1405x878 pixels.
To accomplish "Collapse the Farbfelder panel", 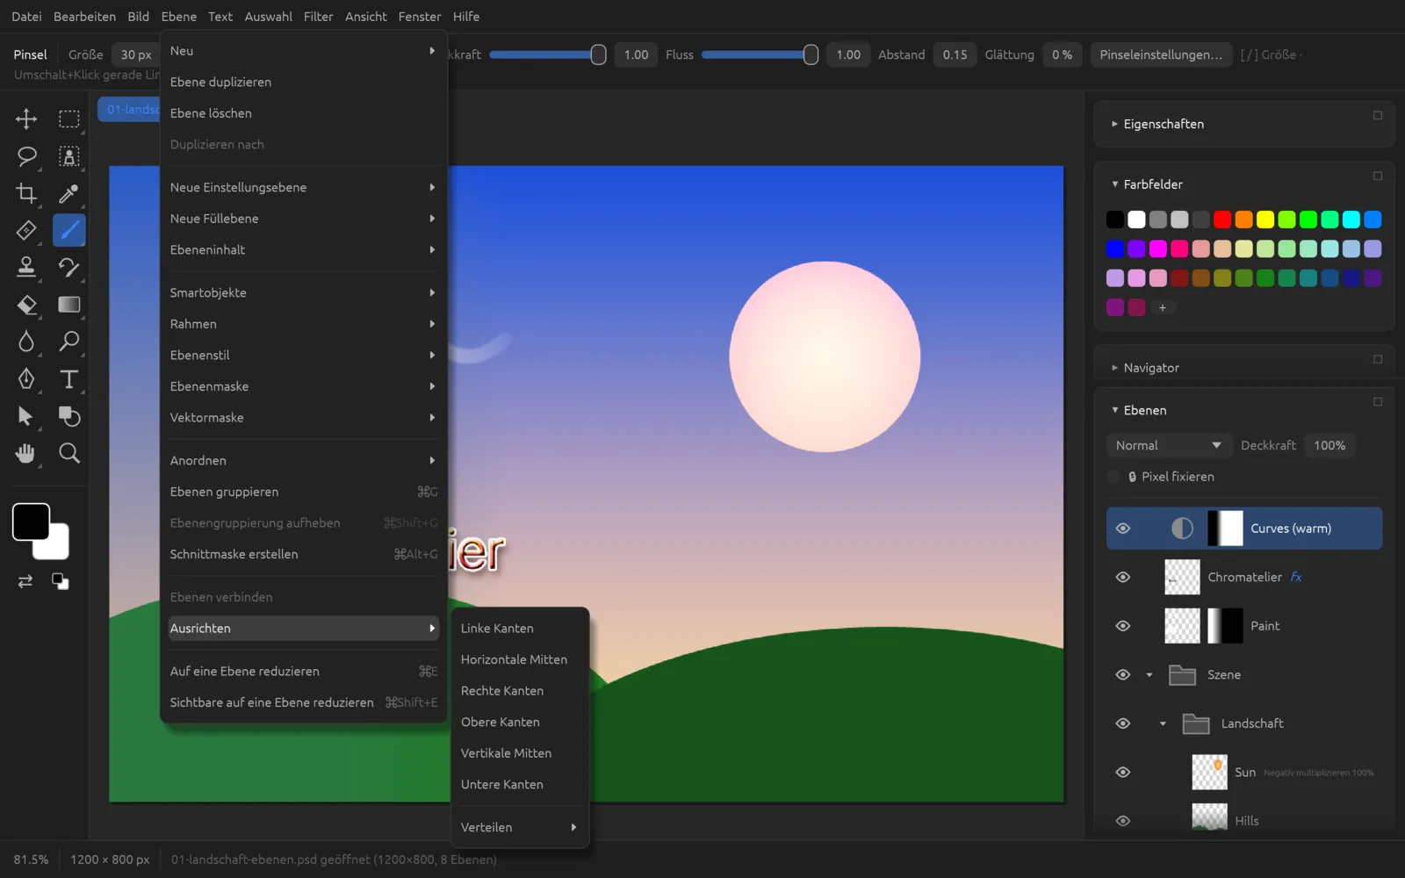I will 1114,184.
